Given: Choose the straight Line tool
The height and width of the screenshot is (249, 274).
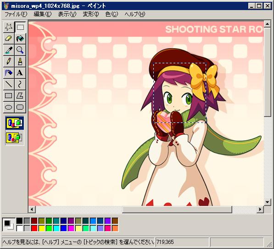Looking at the screenshot, I should [x=9, y=84].
